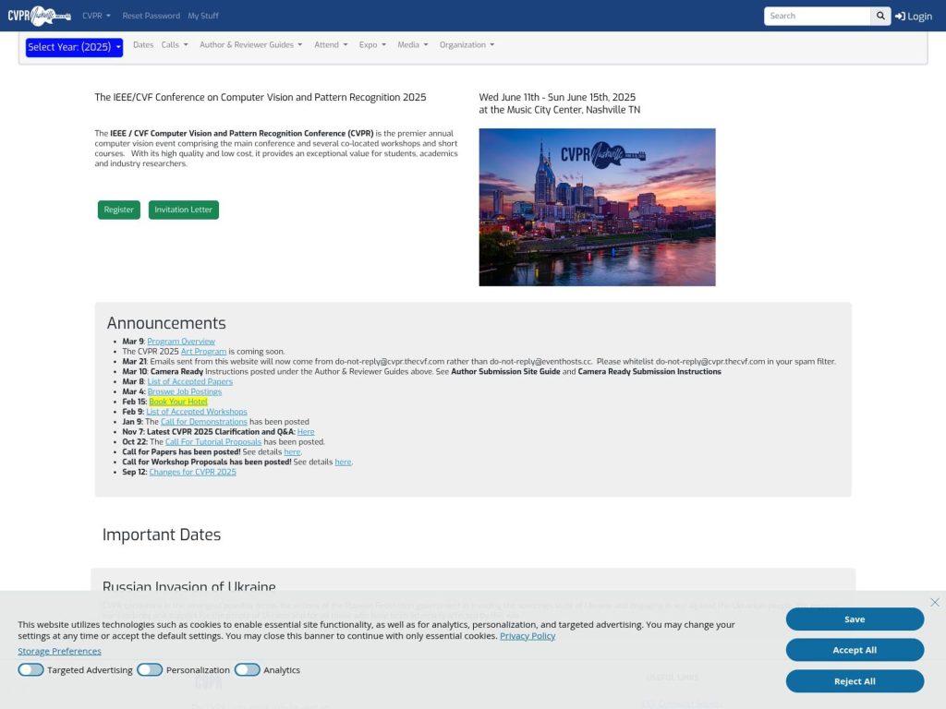Screen dimensions: 946x709
Task: Click the Accept All cookies button
Action: tap(855, 650)
